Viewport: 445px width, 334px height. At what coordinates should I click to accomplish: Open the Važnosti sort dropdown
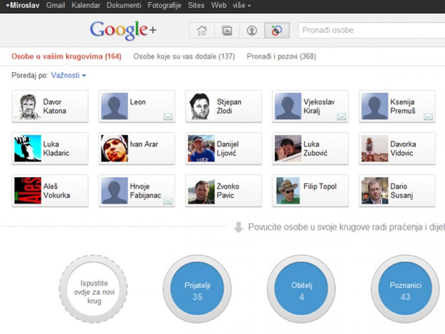coord(69,75)
